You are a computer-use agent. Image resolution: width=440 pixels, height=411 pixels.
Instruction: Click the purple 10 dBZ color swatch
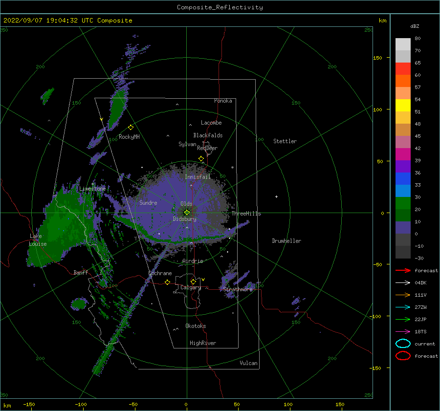point(403,228)
